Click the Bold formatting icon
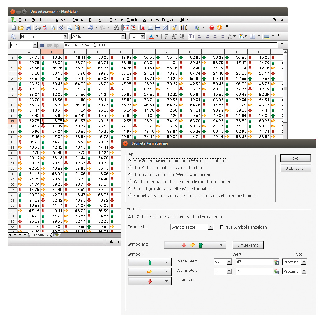This screenshot has width=321, height=315. (166, 36)
